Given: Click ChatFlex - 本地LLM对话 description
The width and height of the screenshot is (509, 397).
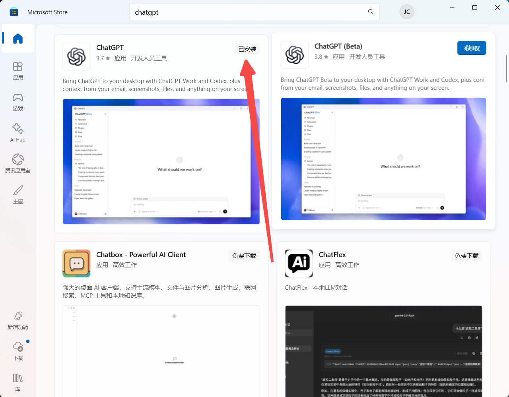Looking at the screenshot, I should [317, 287].
